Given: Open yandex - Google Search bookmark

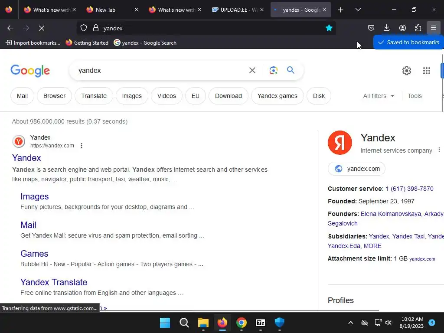Looking at the screenshot, I should tap(145, 43).
